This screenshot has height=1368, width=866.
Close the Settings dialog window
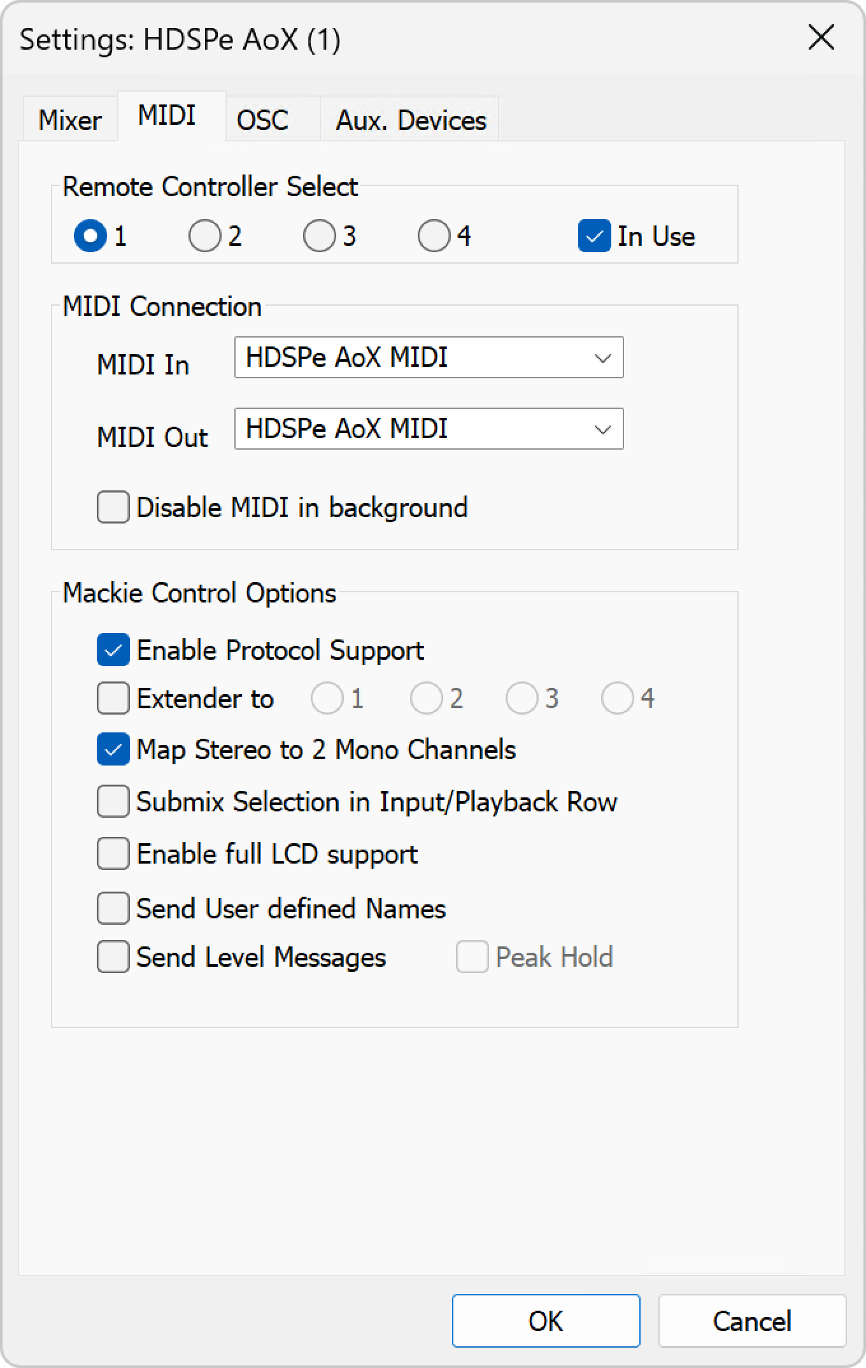[821, 38]
